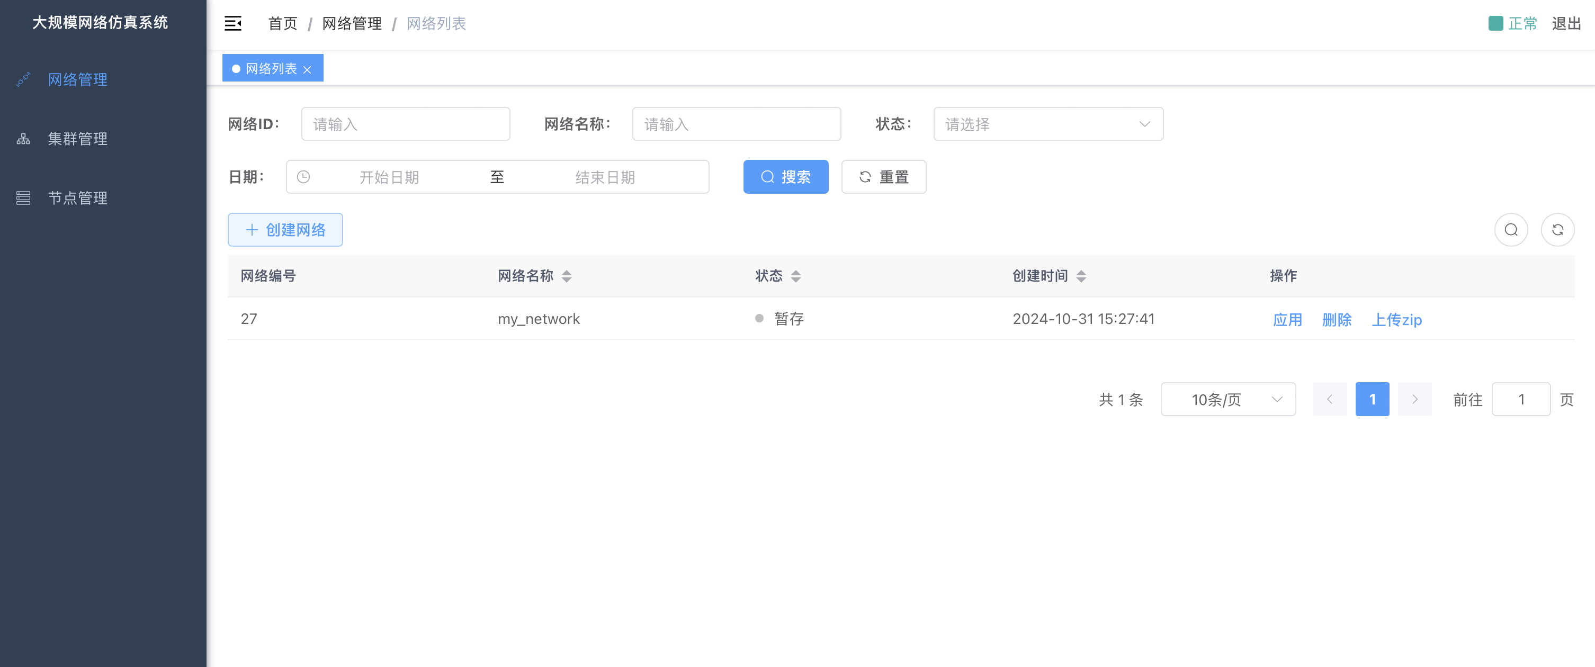Viewport: 1595px width, 667px height.
Task: Click 上传zip link for my_network
Action: tap(1396, 319)
